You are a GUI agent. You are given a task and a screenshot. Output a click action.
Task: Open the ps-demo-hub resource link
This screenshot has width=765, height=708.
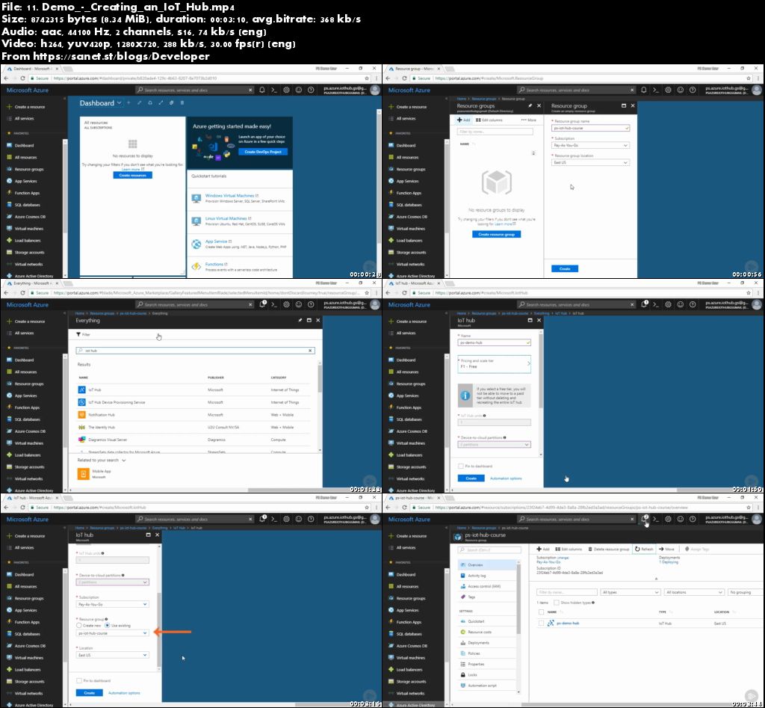coord(568,624)
